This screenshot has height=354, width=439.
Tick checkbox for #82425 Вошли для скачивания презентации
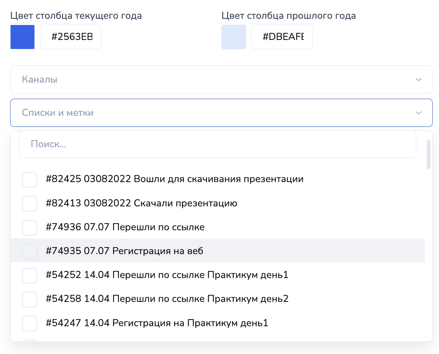(30, 180)
